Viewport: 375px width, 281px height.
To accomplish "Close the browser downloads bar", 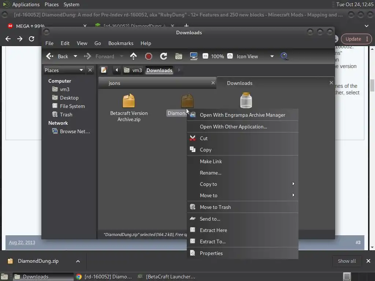I will 368,261.
